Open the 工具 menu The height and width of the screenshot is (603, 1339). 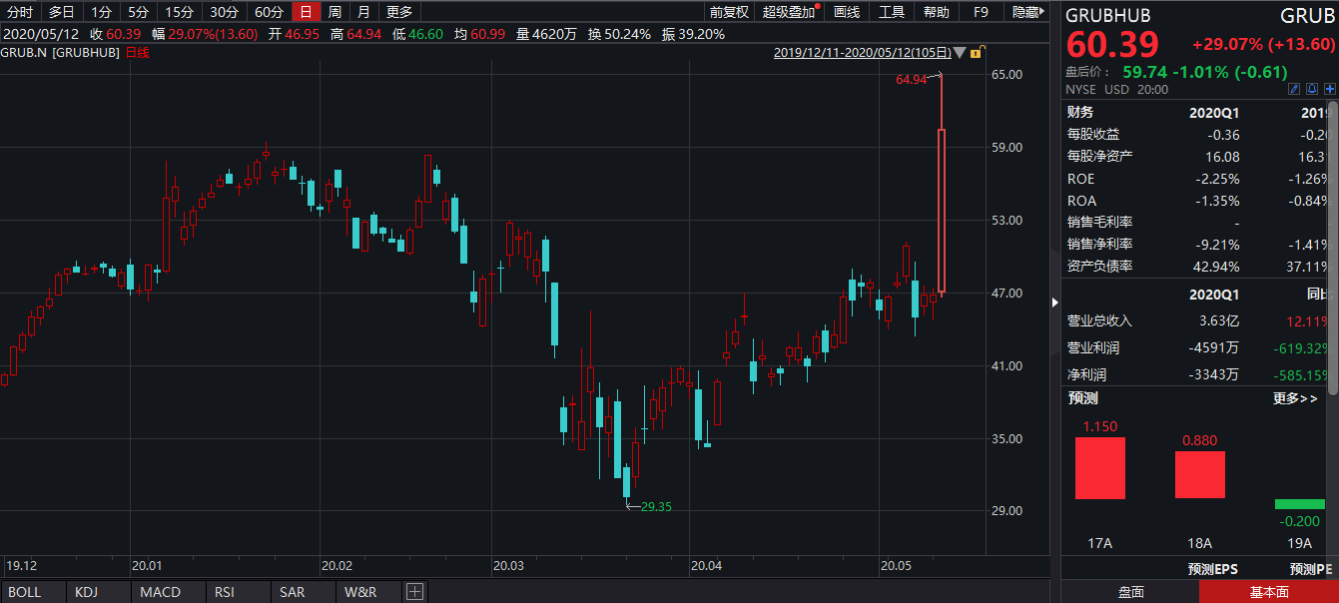click(892, 12)
